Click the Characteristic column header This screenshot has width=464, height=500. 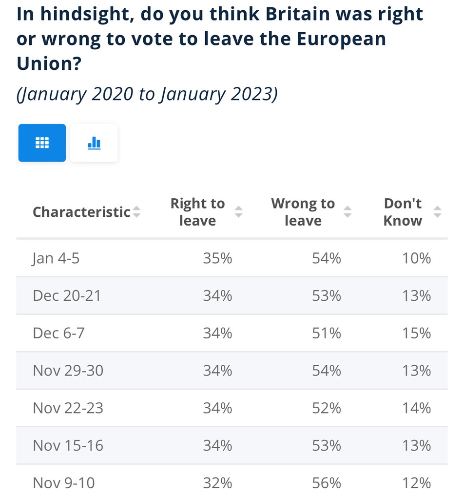click(81, 212)
